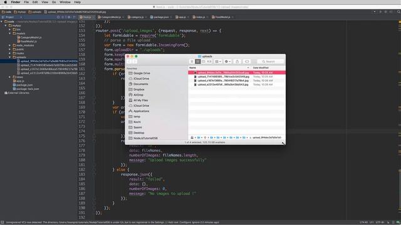401x225 pixels.
Task: Close the CategoryModel.js editor tab
Action: (123, 17)
